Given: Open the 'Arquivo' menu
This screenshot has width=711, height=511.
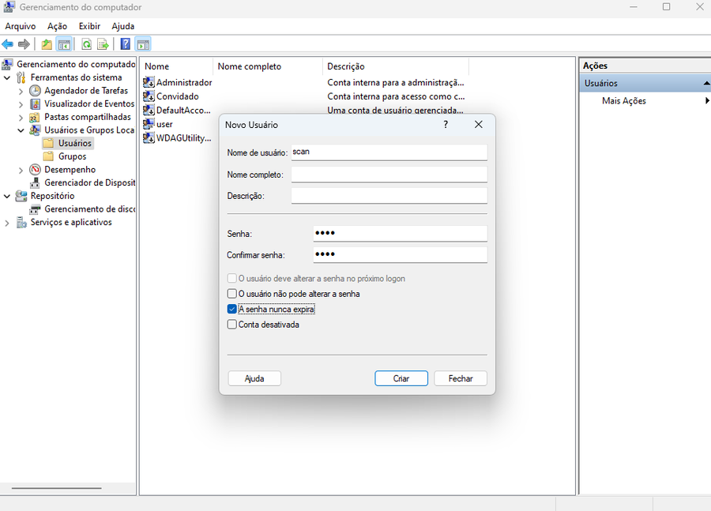Looking at the screenshot, I should click(20, 26).
